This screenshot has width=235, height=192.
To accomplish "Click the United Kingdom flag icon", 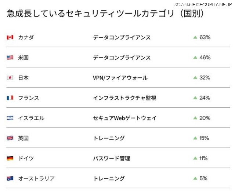I will 10,138.
